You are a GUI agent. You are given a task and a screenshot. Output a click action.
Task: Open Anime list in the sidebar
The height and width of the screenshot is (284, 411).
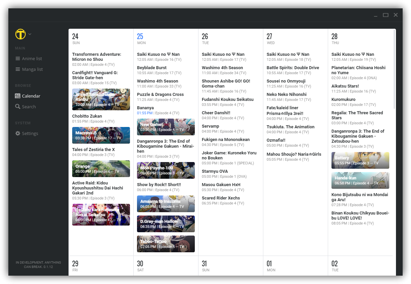(x=29, y=58)
